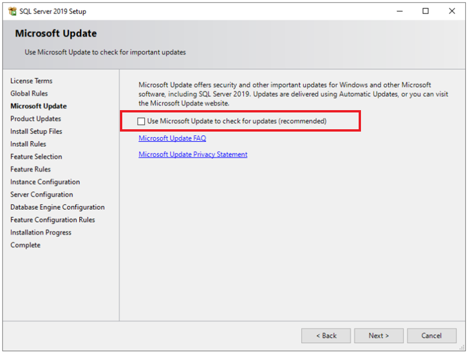Select Database Engine Configuration

pos(57,207)
